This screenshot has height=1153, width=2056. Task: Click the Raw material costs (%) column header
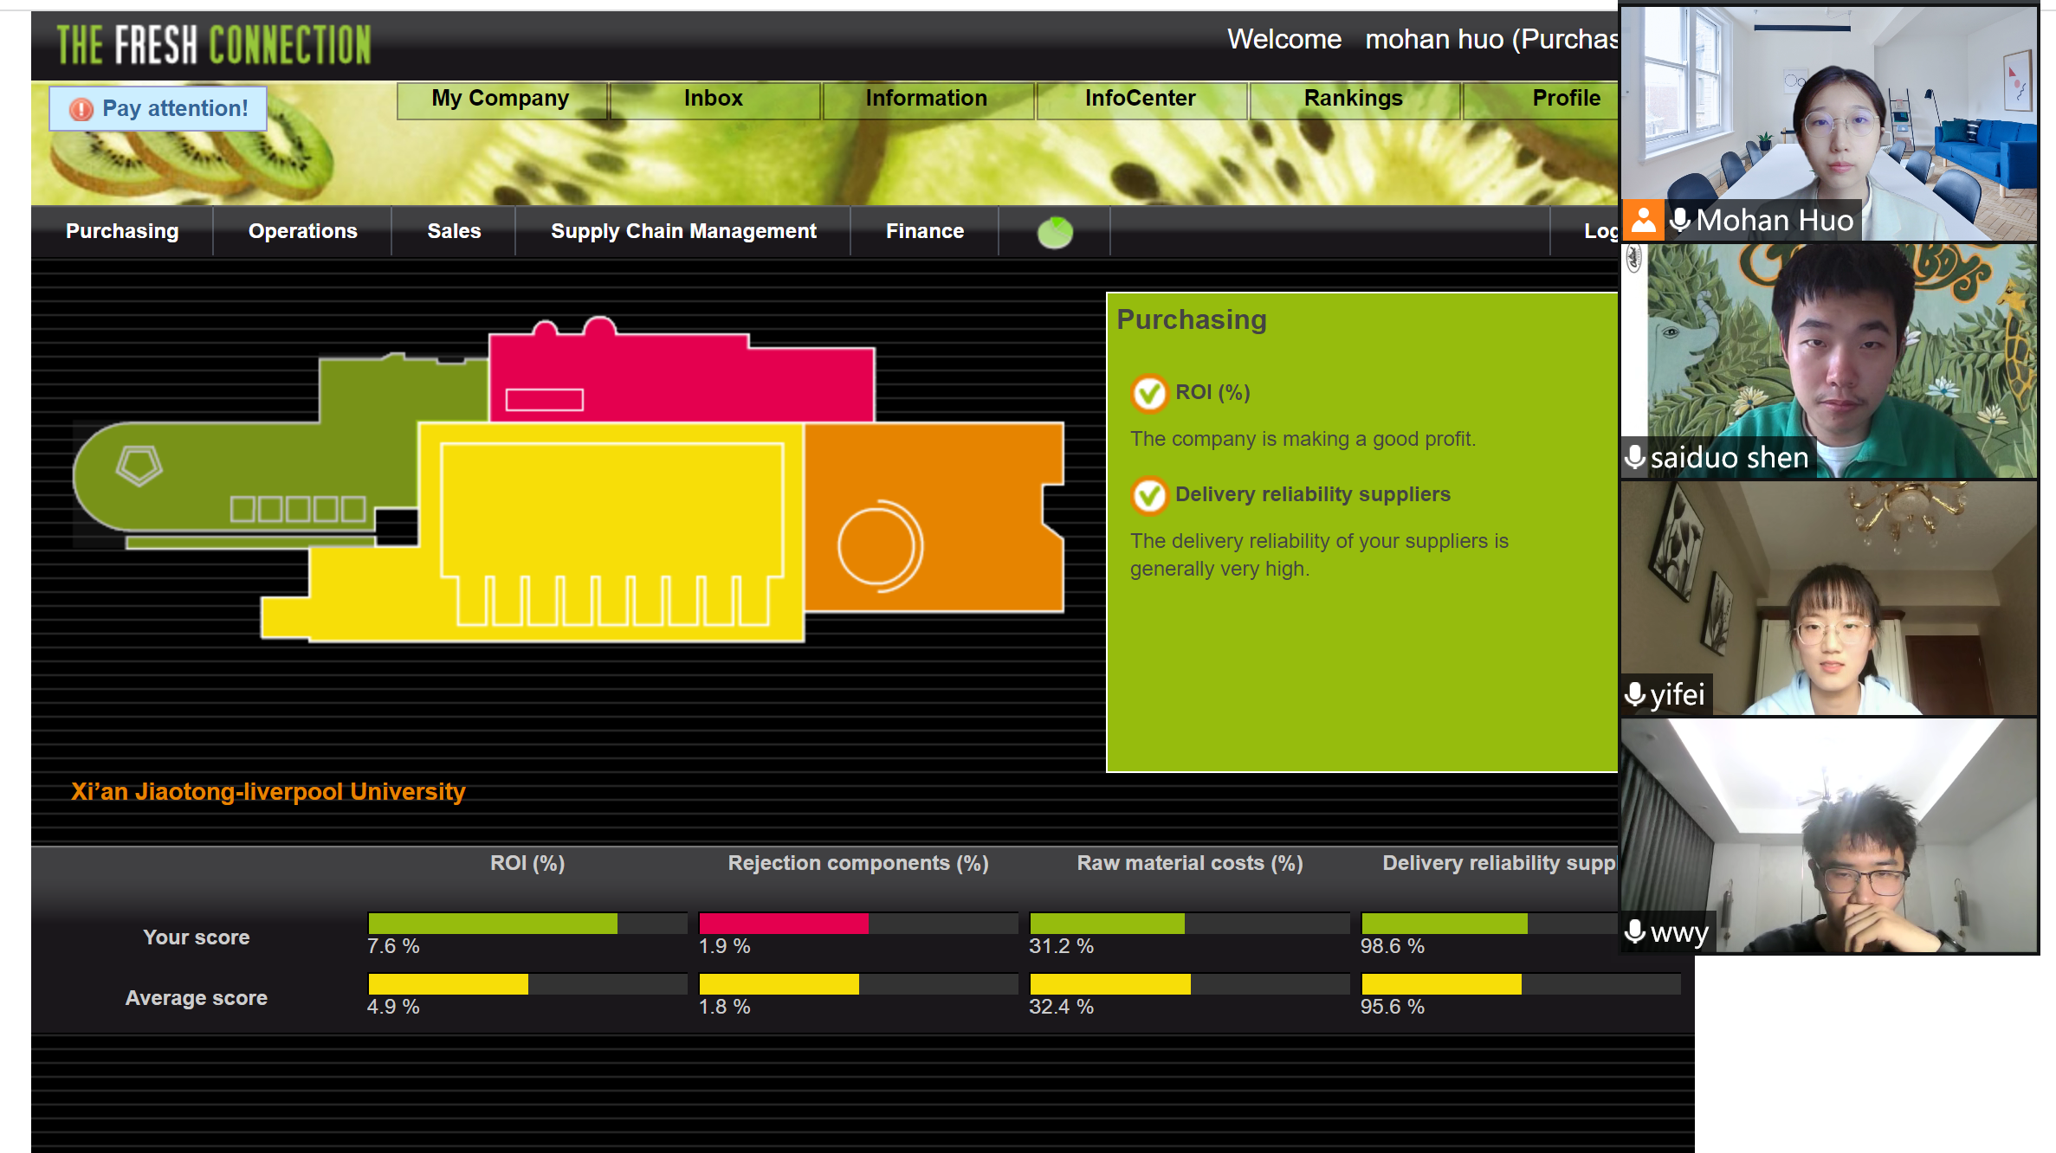[1190, 863]
